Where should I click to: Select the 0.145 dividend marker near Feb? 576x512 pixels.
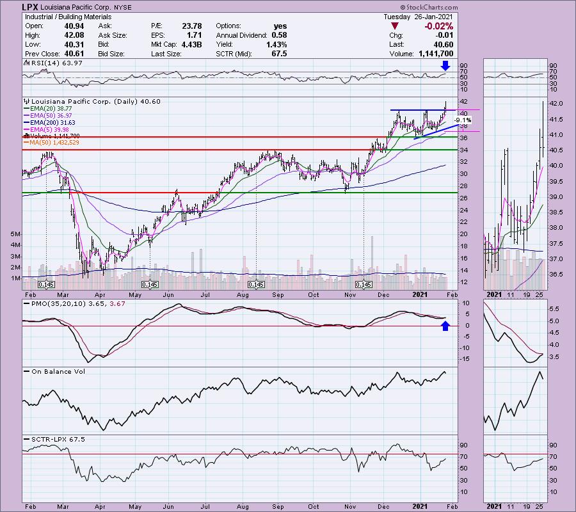(x=46, y=285)
